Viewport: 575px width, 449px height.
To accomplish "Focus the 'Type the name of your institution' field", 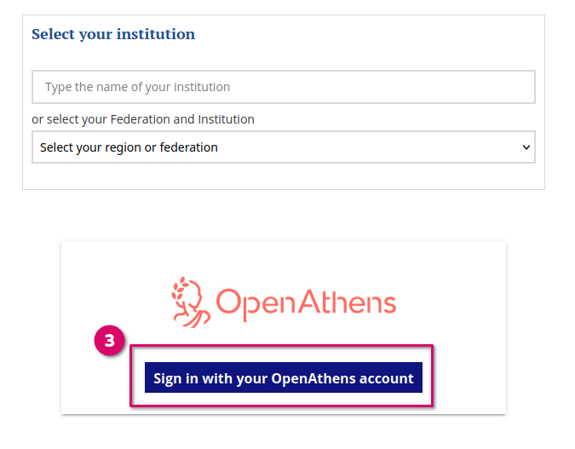I will (283, 87).
